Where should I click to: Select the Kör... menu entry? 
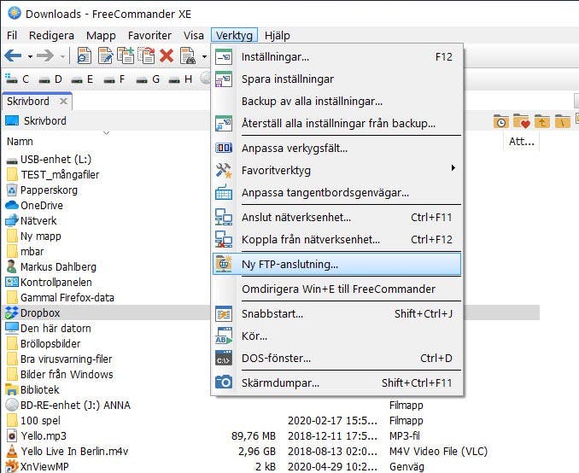(x=336, y=336)
